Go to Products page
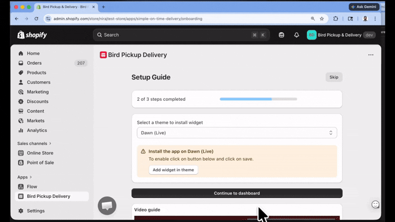395x222 pixels. pyautogui.click(x=36, y=73)
